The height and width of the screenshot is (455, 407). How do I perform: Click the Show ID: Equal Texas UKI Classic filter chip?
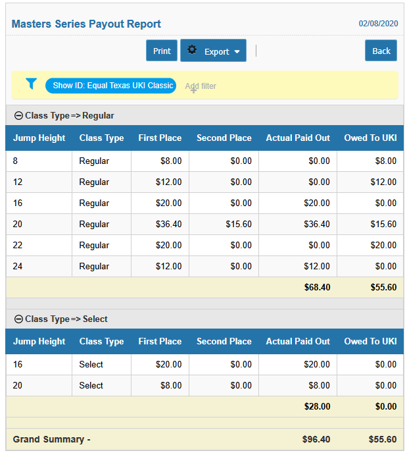click(x=110, y=86)
